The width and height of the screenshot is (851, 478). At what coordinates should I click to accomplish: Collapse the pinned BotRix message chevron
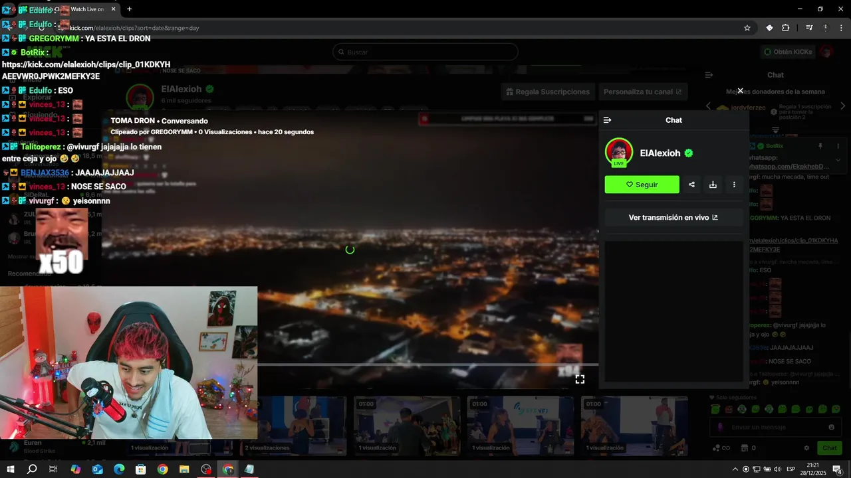pos(838,160)
